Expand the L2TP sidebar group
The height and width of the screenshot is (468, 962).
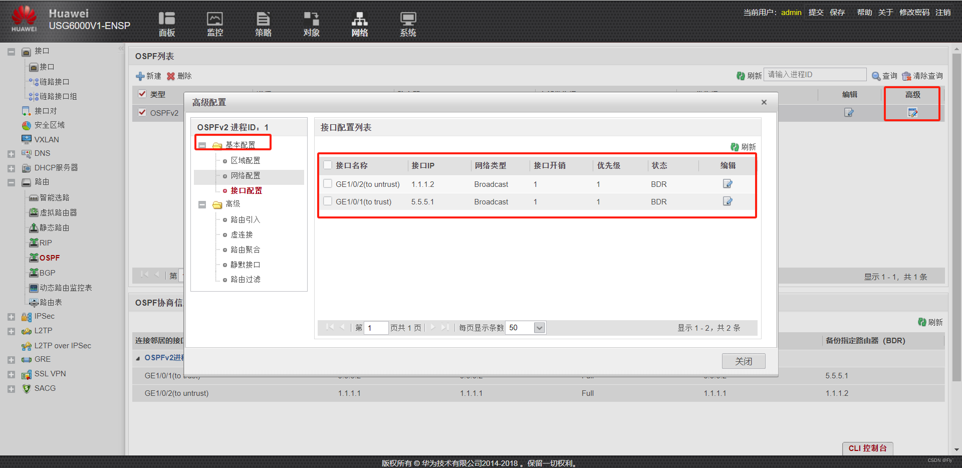pyautogui.click(x=11, y=331)
